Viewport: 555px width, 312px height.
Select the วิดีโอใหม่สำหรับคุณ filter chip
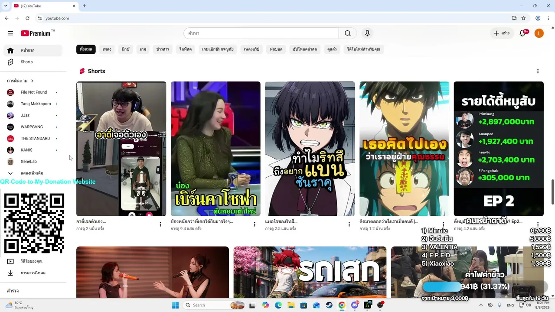coord(364,49)
